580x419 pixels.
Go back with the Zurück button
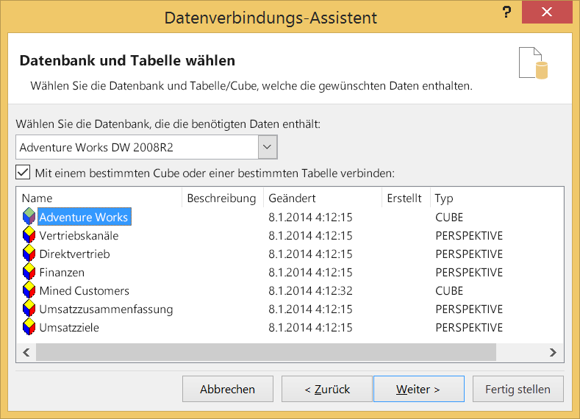click(327, 389)
